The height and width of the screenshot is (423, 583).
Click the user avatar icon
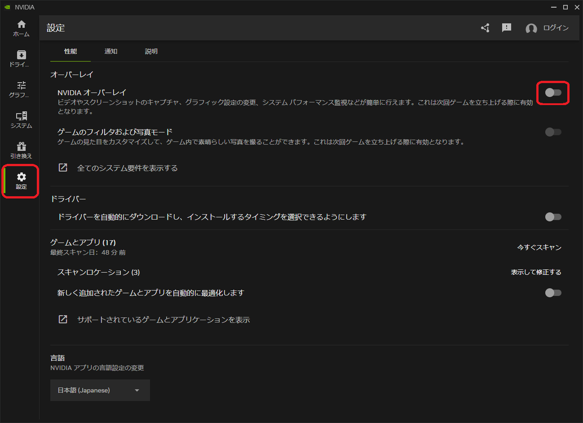click(531, 28)
